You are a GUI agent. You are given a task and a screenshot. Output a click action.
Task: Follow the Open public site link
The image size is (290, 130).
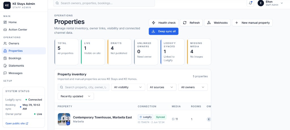[x=17, y=123]
